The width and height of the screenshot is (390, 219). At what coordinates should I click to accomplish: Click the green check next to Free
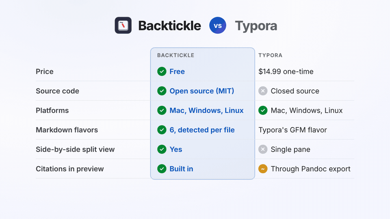coord(162,71)
